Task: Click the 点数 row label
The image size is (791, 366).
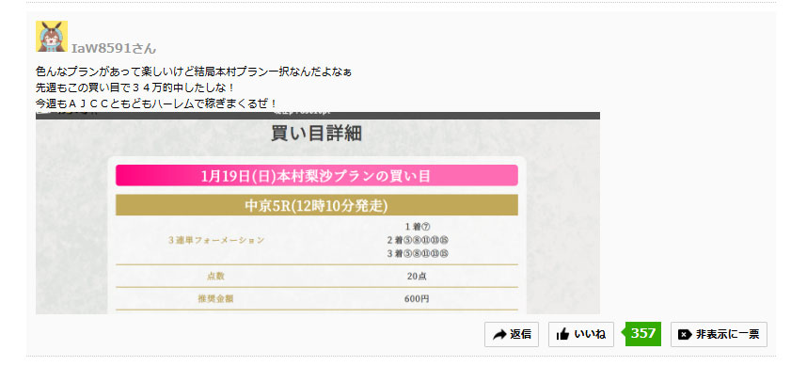Action: pyautogui.click(x=216, y=276)
